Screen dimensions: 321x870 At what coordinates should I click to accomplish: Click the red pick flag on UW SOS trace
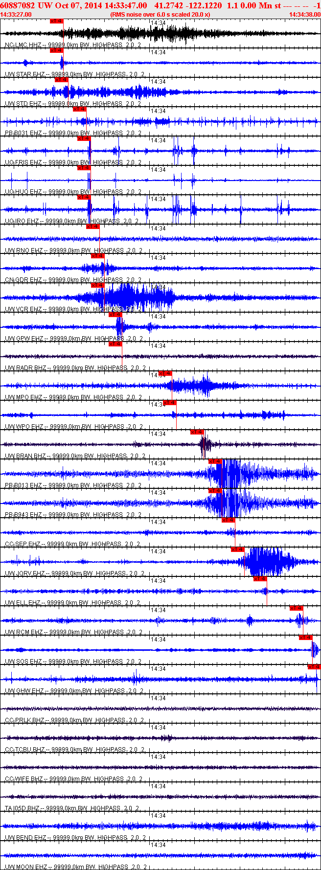click(305, 638)
